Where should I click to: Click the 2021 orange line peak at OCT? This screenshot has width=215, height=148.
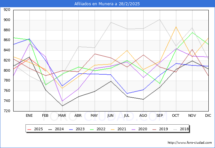[x=176, y=27]
